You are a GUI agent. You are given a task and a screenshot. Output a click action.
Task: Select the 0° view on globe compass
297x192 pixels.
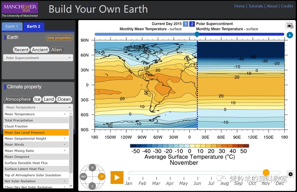point(101,177)
